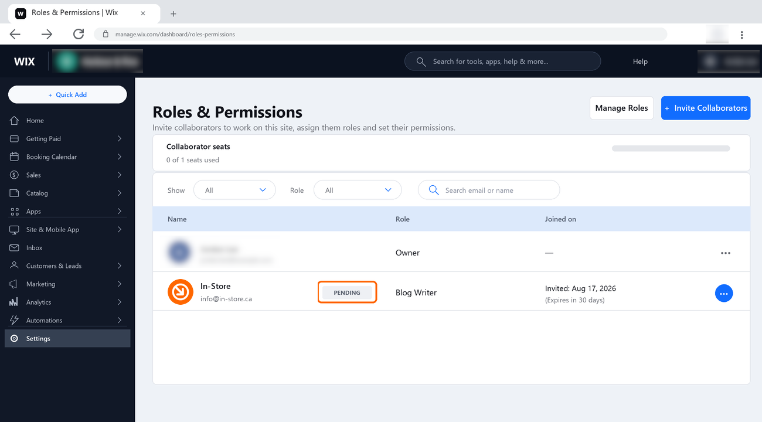Expand the Analytics submenu chevron
Image resolution: width=762 pixels, height=422 pixels.
[120, 302]
